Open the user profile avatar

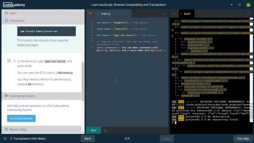point(248,5)
